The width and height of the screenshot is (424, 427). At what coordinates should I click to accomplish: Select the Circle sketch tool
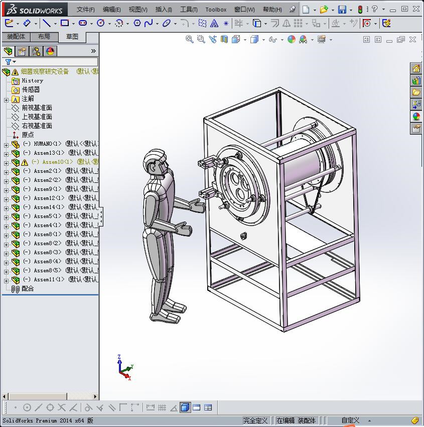(x=101, y=23)
